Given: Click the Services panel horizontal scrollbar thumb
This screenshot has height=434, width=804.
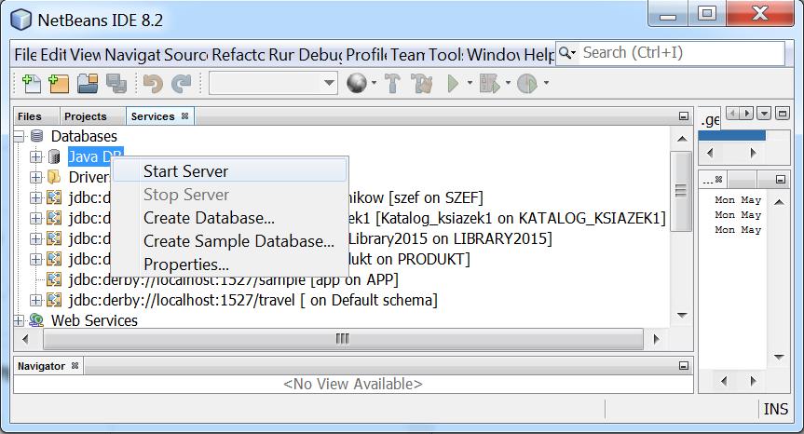Looking at the screenshot, I should coord(343,339).
